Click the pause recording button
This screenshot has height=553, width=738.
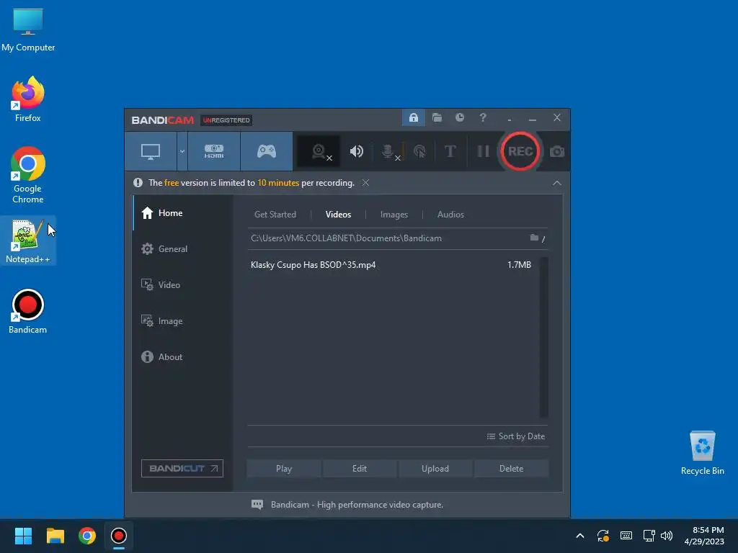coord(484,151)
